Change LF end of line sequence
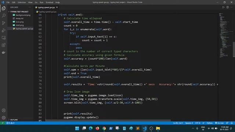The height and width of the screenshot is (132, 235). [203, 123]
